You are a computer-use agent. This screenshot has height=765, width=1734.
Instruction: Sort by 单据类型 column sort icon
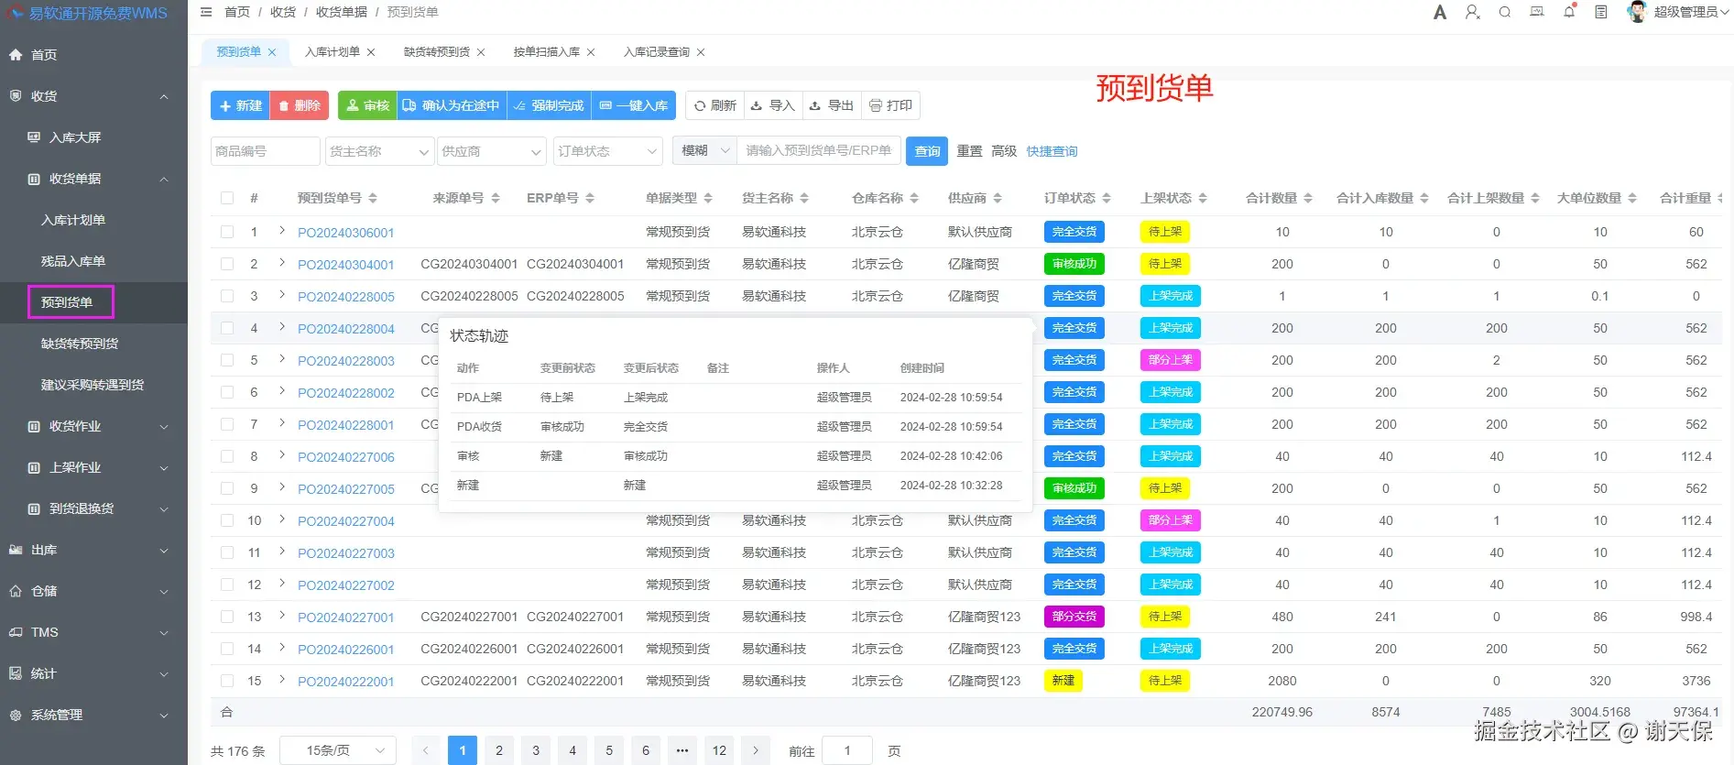coord(708,198)
